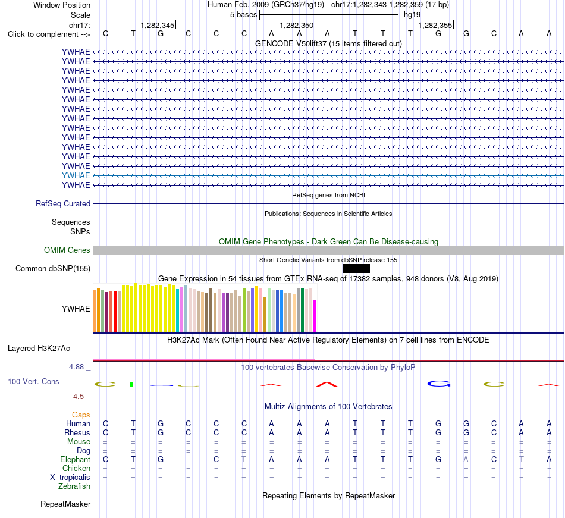Click the GENCODE V50lift37 track title
Image resolution: width=565 pixels, height=518 pixels.
coord(329,43)
